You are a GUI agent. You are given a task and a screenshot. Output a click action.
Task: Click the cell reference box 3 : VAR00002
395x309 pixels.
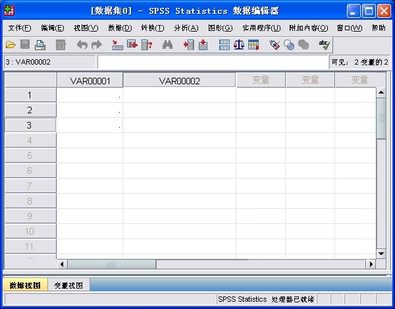click(x=49, y=62)
